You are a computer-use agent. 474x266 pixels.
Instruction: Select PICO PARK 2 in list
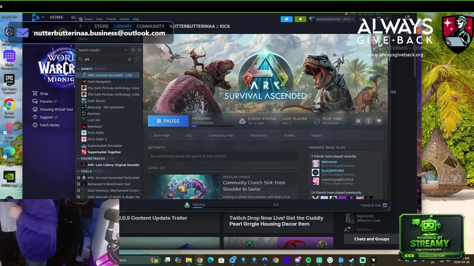pos(97,139)
